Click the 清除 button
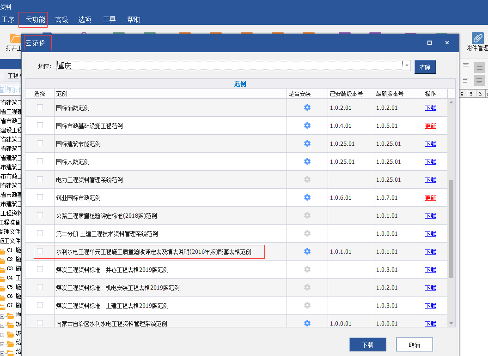The height and width of the screenshot is (356, 488). [425, 67]
